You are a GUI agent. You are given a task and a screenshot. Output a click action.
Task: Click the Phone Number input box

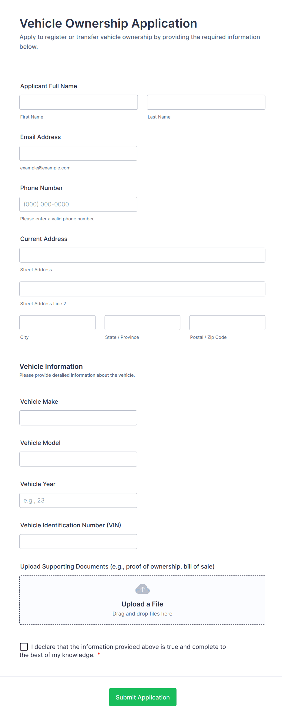pos(78,204)
